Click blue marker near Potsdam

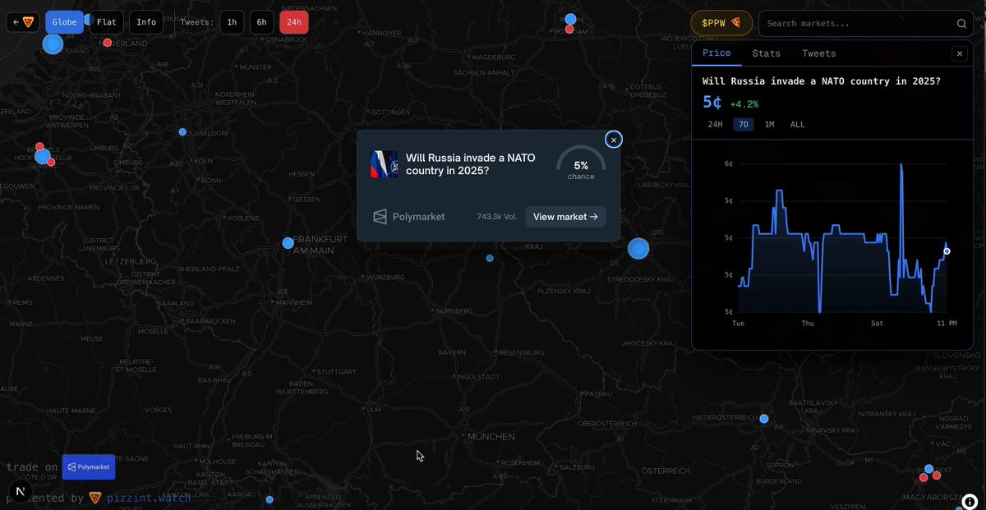tap(570, 19)
